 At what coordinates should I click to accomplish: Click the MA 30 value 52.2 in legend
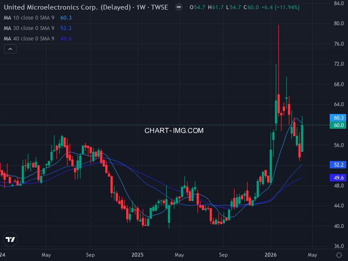(x=66, y=28)
